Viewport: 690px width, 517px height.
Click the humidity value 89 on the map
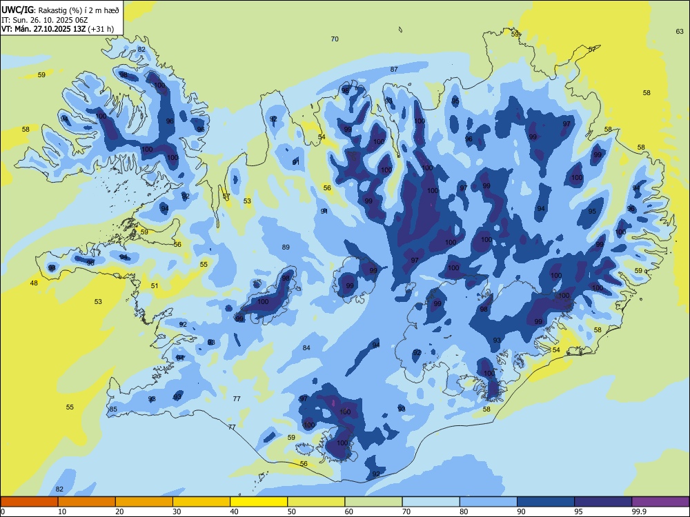286,247
